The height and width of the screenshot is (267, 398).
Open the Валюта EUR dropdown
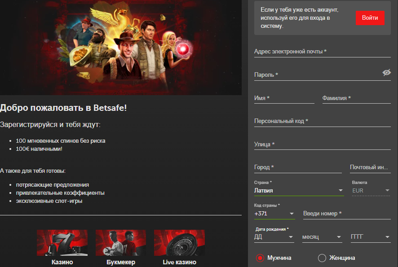tap(371, 190)
